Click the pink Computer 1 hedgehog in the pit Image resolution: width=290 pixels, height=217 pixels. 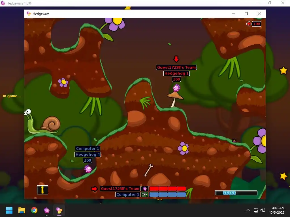[88, 169]
